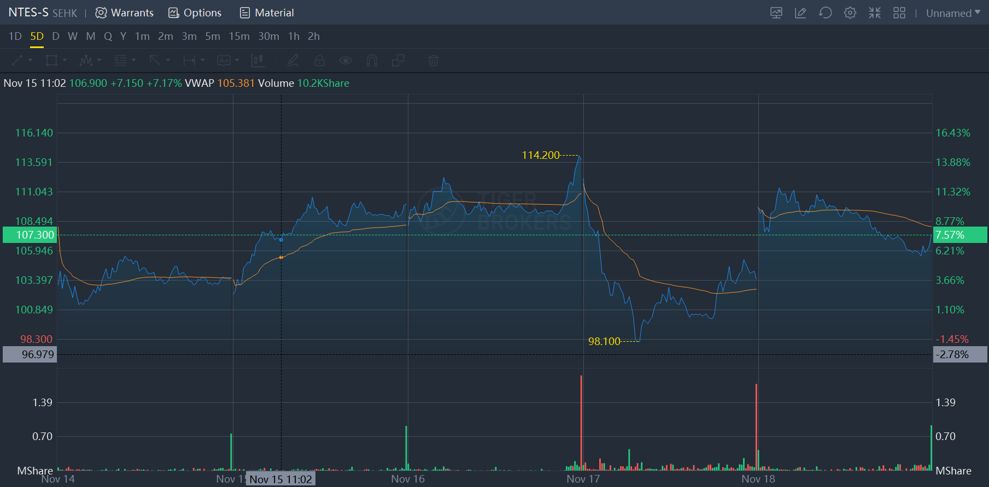Switch to the Y yearly timeframe
Image resolution: width=989 pixels, height=487 pixels.
click(x=124, y=36)
